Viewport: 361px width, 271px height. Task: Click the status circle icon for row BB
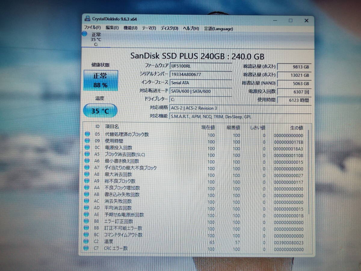coord(87,228)
